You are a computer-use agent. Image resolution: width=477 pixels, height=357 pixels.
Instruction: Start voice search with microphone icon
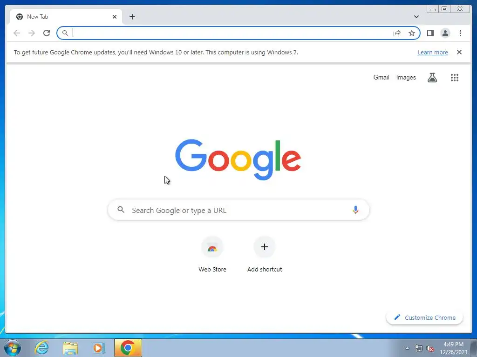point(355,210)
